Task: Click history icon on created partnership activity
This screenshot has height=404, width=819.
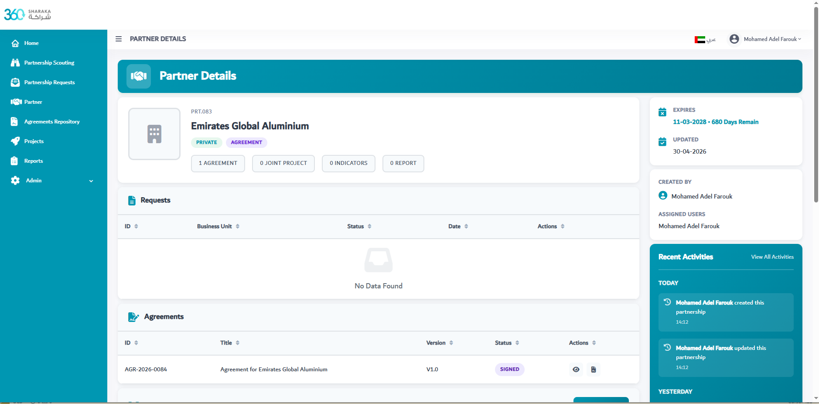Action: pyautogui.click(x=667, y=302)
